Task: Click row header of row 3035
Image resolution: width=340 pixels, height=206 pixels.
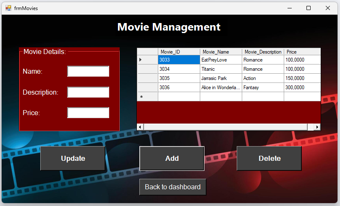Action: tap(147, 78)
